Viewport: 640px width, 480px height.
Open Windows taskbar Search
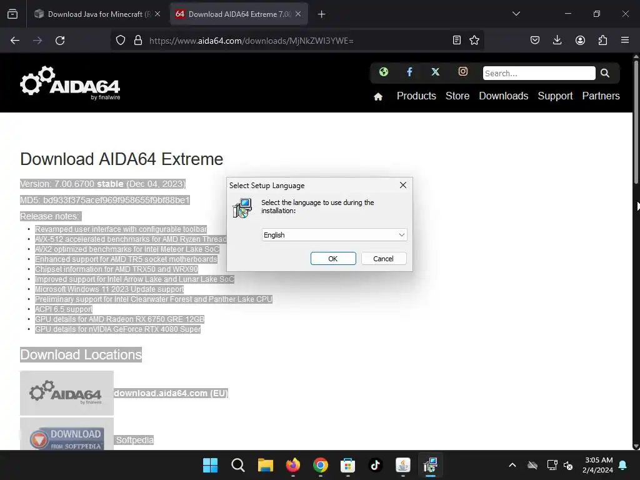[237, 465]
